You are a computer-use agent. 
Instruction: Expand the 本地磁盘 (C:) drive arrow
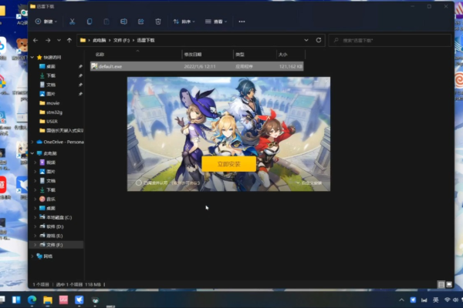(35, 217)
